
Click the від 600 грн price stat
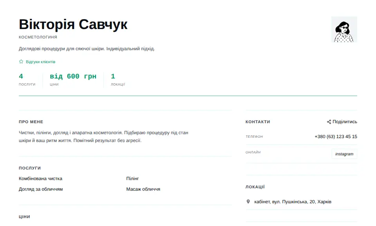pyautogui.click(x=73, y=80)
